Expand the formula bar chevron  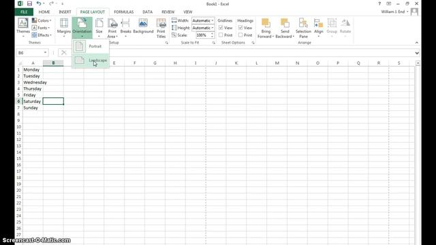[417, 53]
